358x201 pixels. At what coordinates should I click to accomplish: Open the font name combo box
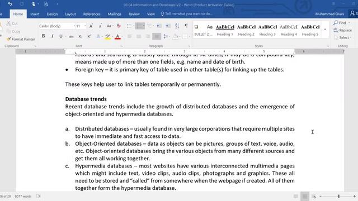pos(56,26)
